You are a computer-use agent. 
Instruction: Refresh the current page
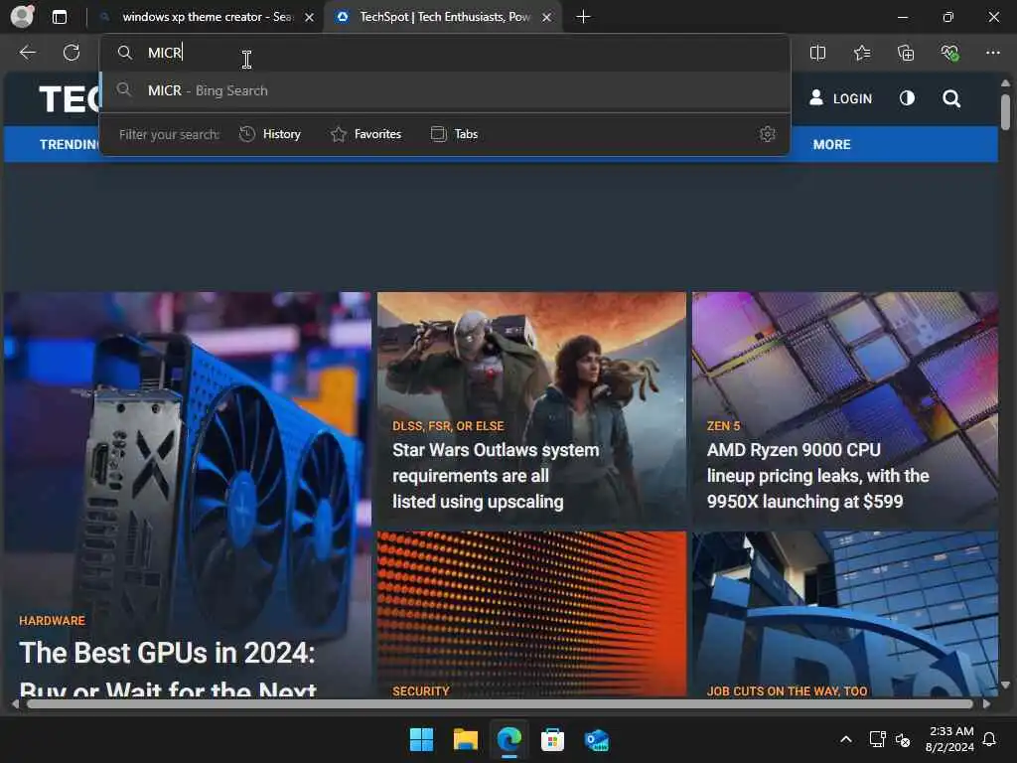click(x=72, y=53)
